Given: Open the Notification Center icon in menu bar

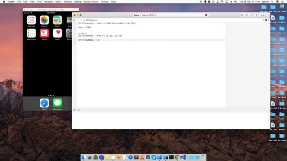Looking at the screenshot, I should pyautogui.click(x=283, y=2).
